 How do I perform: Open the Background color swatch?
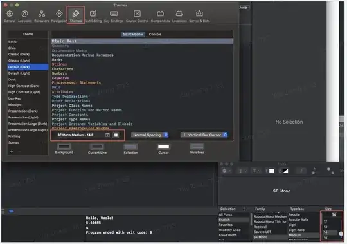coord(64,147)
